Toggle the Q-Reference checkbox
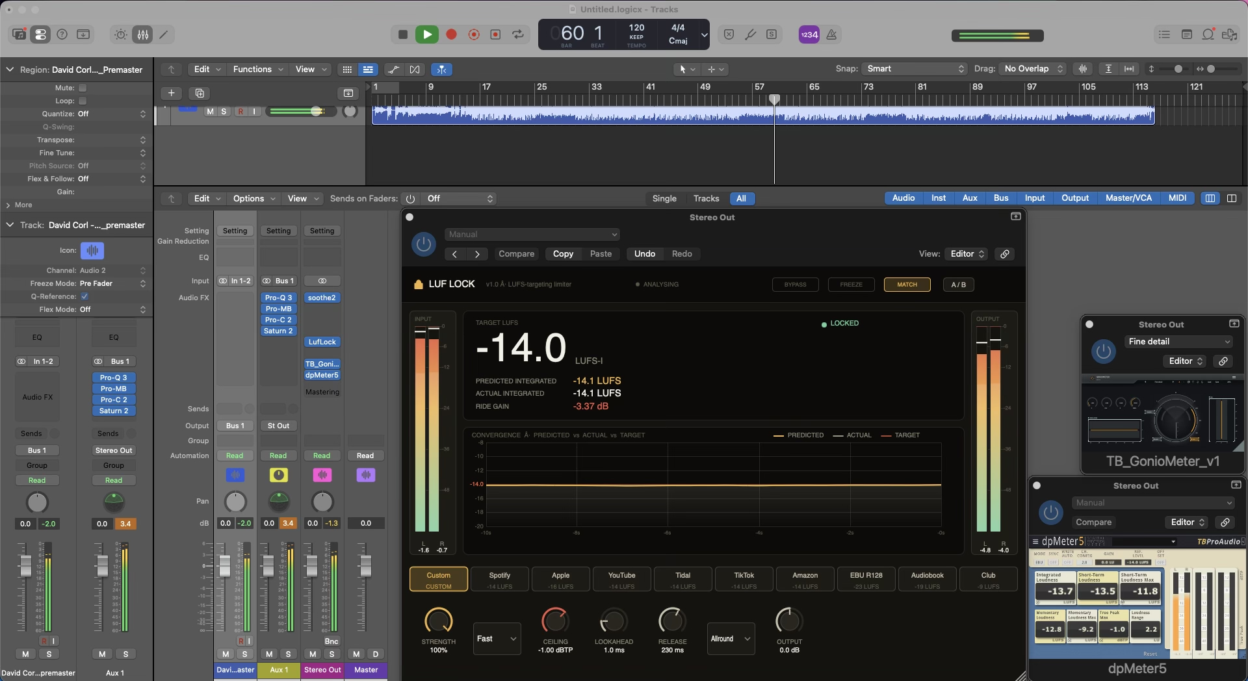The width and height of the screenshot is (1248, 681). point(84,296)
